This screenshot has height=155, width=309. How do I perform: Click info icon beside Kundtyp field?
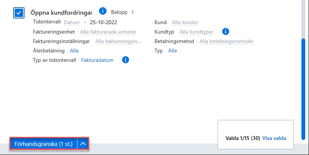pyautogui.click(x=226, y=31)
